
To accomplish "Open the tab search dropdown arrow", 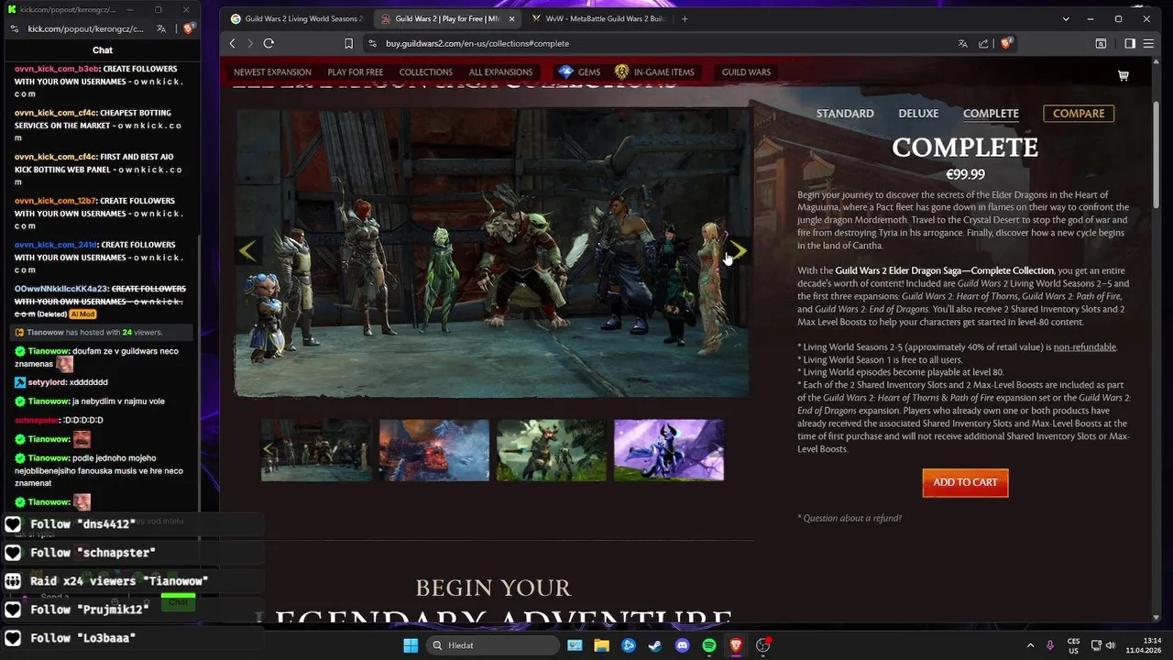I will pos(1066,18).
